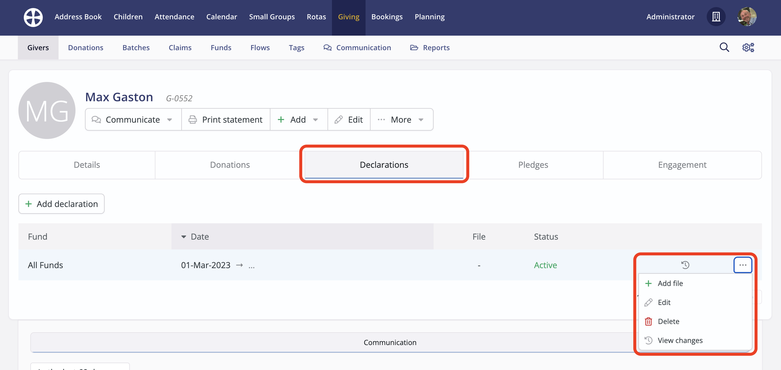Open the Engagement tab
This screenshot has width=781, height=370.
[682, 165]
